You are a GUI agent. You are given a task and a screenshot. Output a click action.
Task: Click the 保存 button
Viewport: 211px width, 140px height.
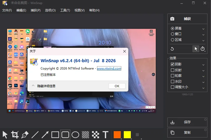[x=187, y=122]
